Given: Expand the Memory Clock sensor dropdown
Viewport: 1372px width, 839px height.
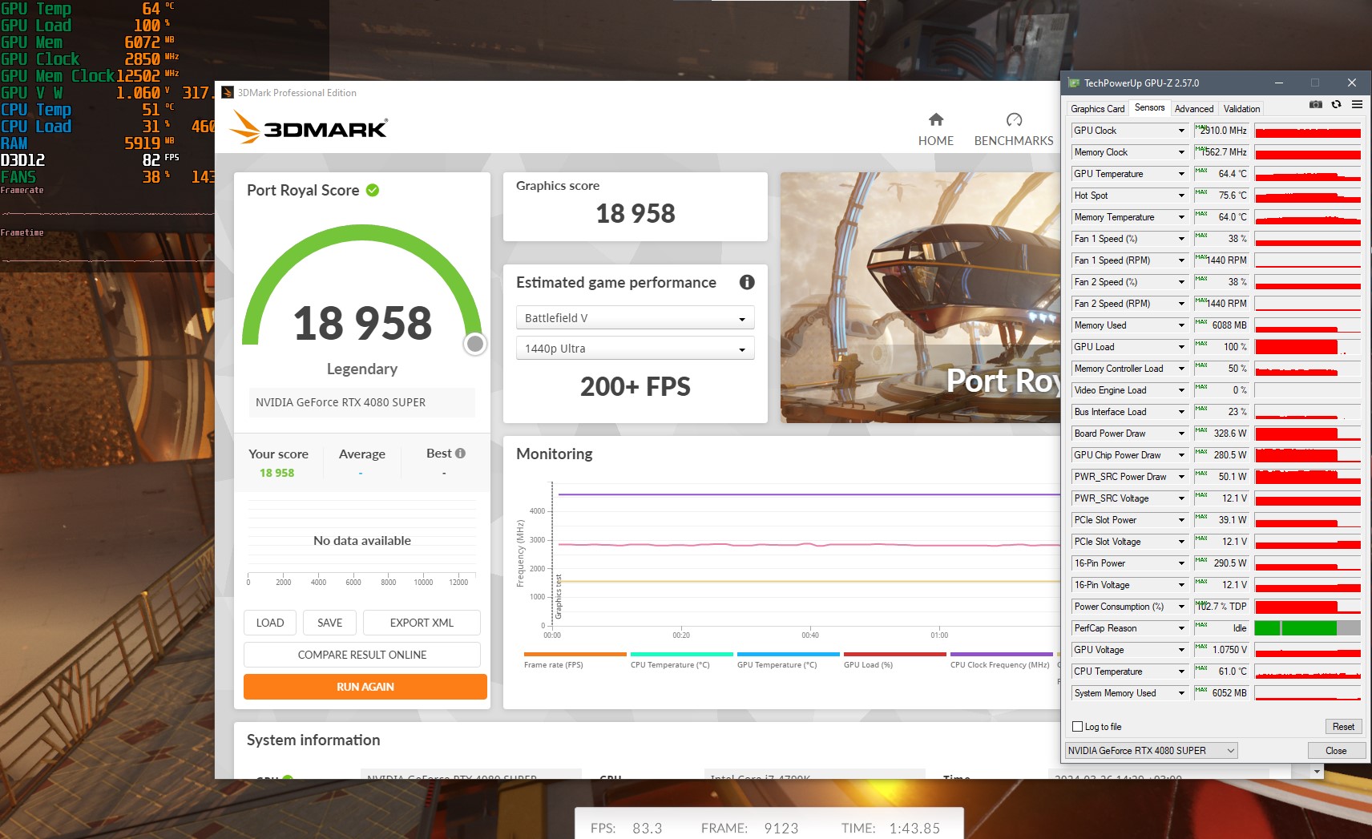Looking at the screenshot, I should click(x=1181, y=152).
